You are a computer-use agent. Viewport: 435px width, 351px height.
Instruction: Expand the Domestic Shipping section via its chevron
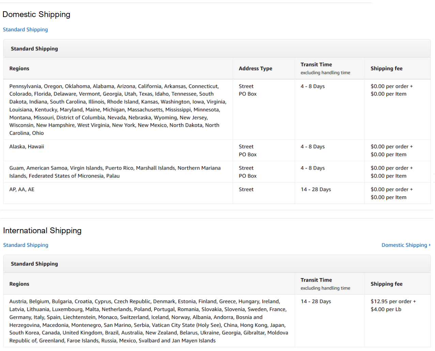tap(429, 245)
